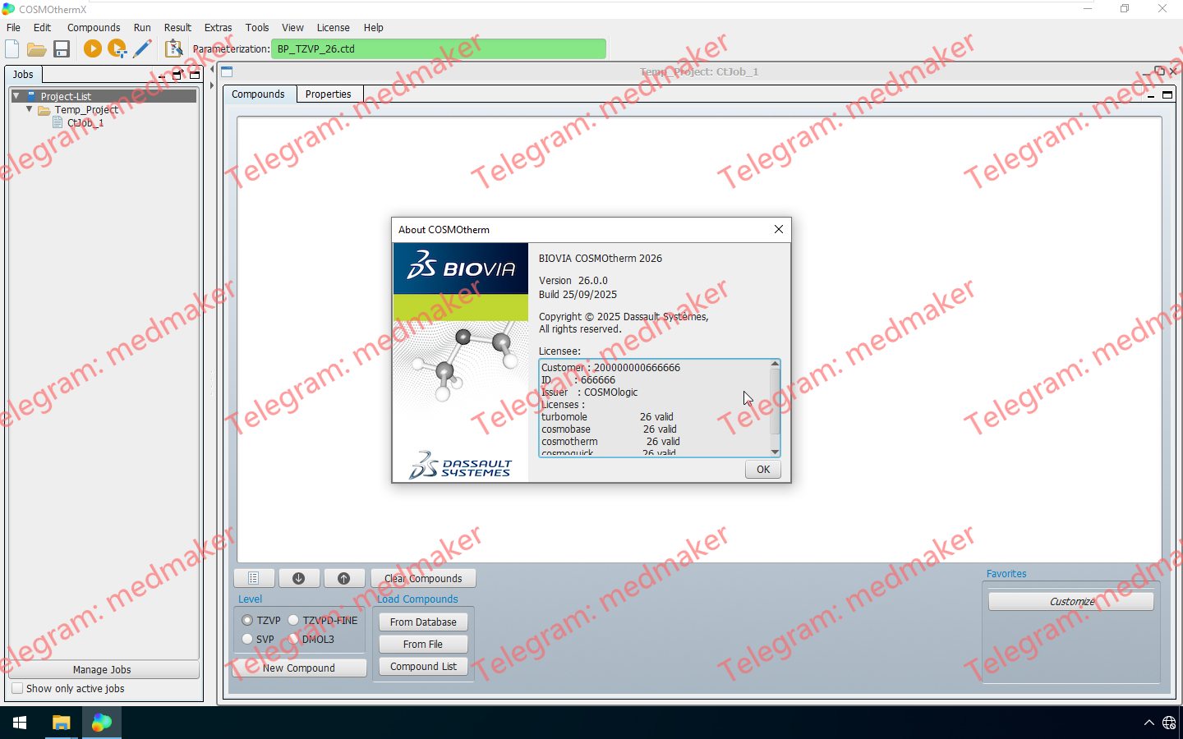Click the Project-List blue book icon

(x=31, y=96)
